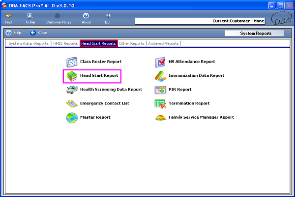
Task: Open the Termination Report calendar icon
Action: point(161,103)
